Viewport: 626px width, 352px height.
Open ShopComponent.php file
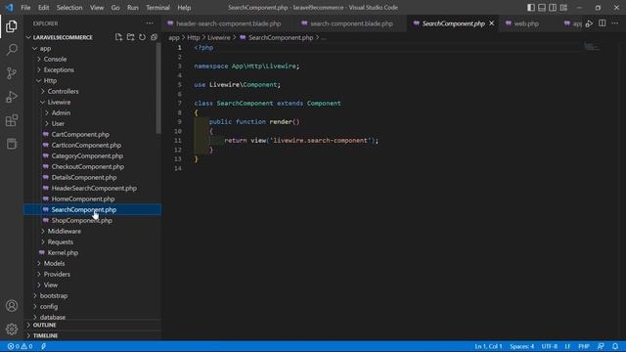[x=81, y=221]
